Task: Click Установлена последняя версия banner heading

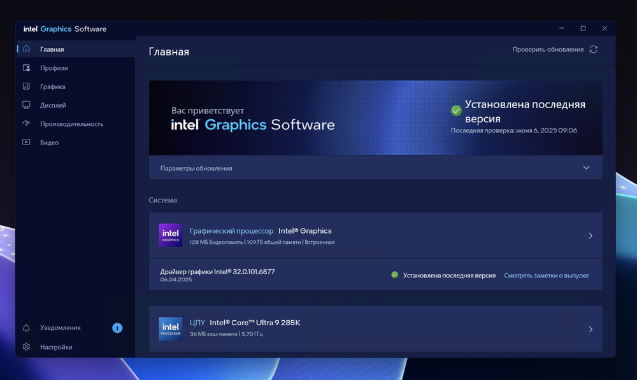Action: click(x=525, y=111)
